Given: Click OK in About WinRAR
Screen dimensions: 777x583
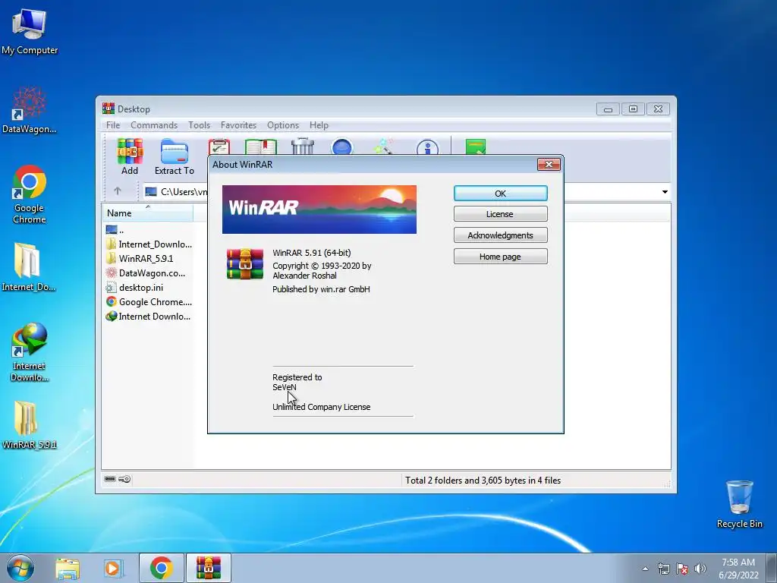Looking at the screenshot, I should click(x=501, y=194).
